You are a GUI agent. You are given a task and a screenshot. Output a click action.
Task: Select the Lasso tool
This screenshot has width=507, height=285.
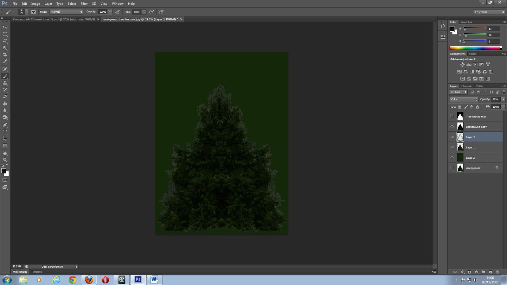pos(5,41)
